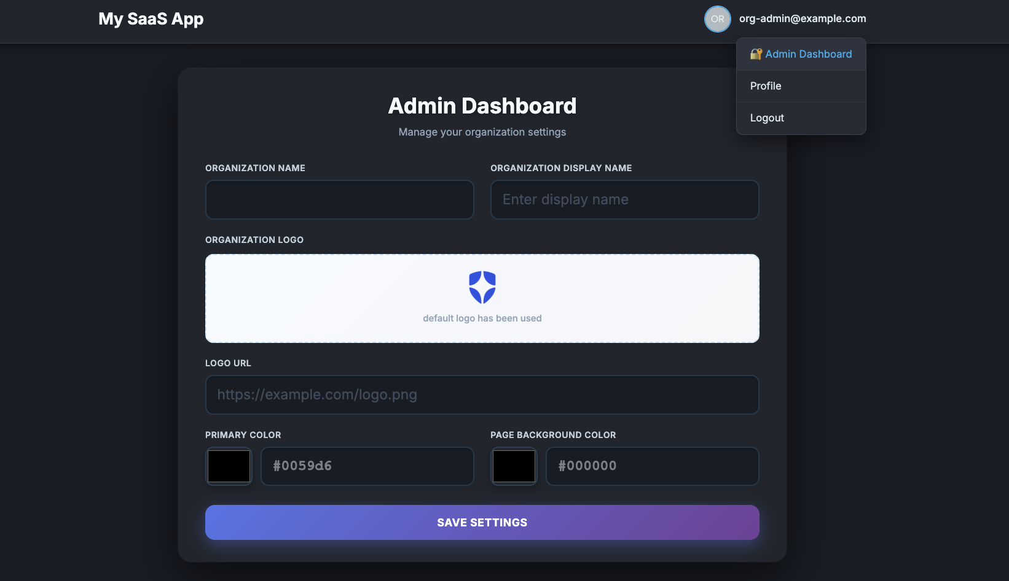Screen dimensions: 1009x581
Task: Click the ORGANIZATION LOGO section label
Action: coord(254,239)
